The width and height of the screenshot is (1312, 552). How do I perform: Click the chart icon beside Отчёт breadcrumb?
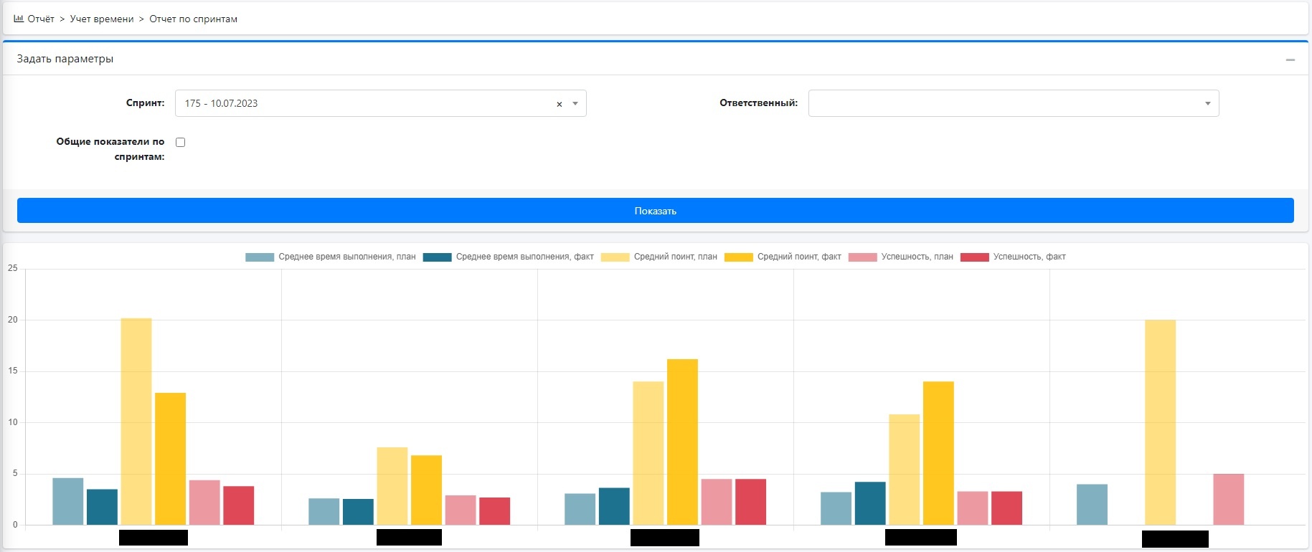tap(19, 19)
